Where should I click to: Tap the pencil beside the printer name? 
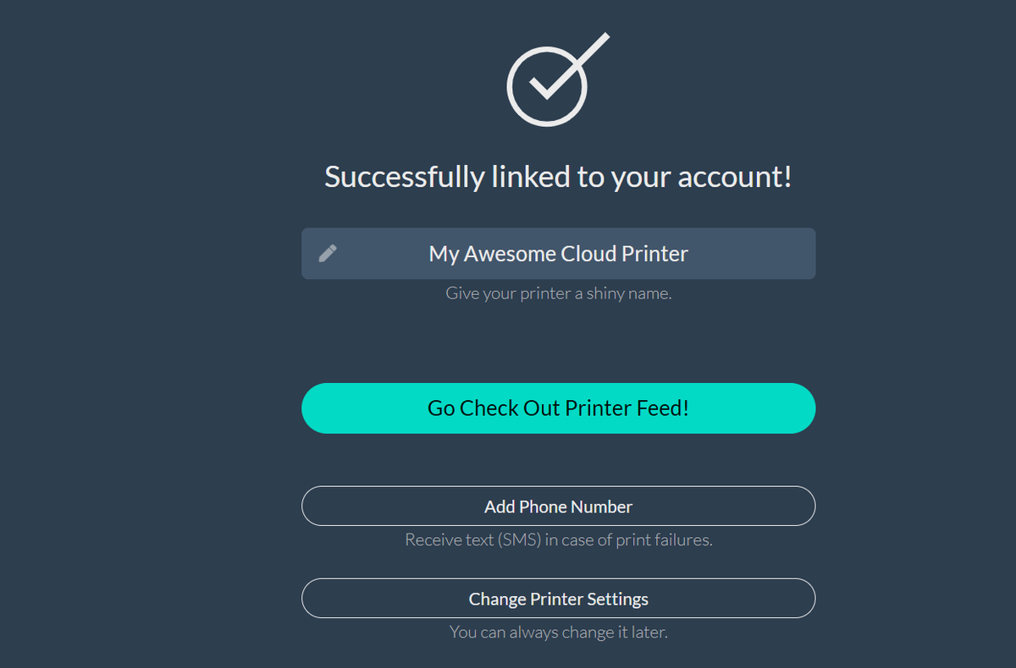pyautogui.click(x=328, y=253)
